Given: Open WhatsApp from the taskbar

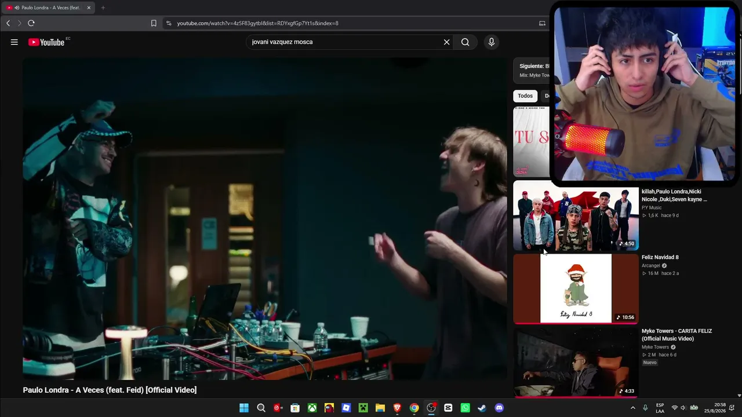Looking at the screenshot, I should 465,408.
